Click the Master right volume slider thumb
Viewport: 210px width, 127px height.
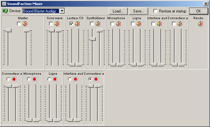pos(27,30)
